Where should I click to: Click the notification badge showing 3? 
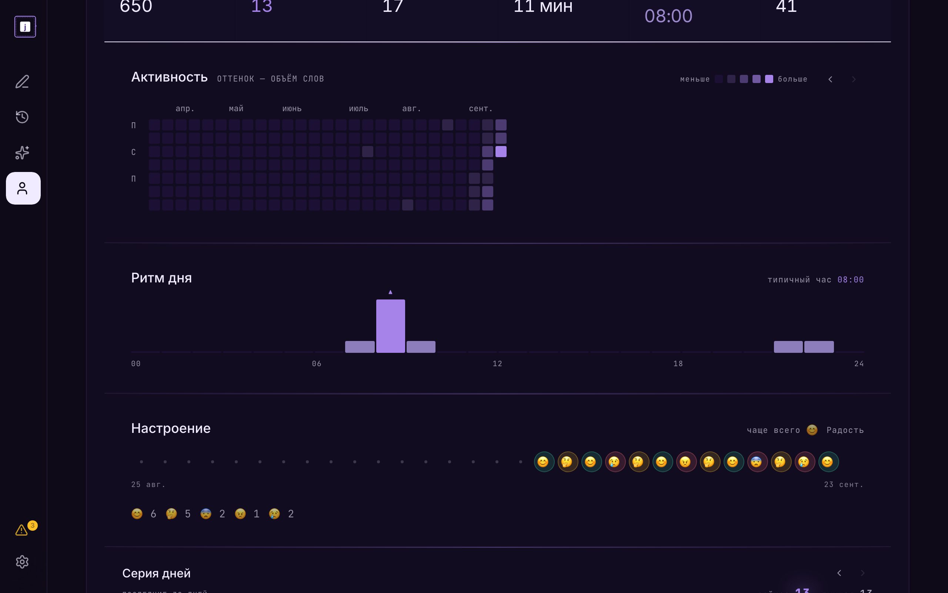(x=33, y=525)
